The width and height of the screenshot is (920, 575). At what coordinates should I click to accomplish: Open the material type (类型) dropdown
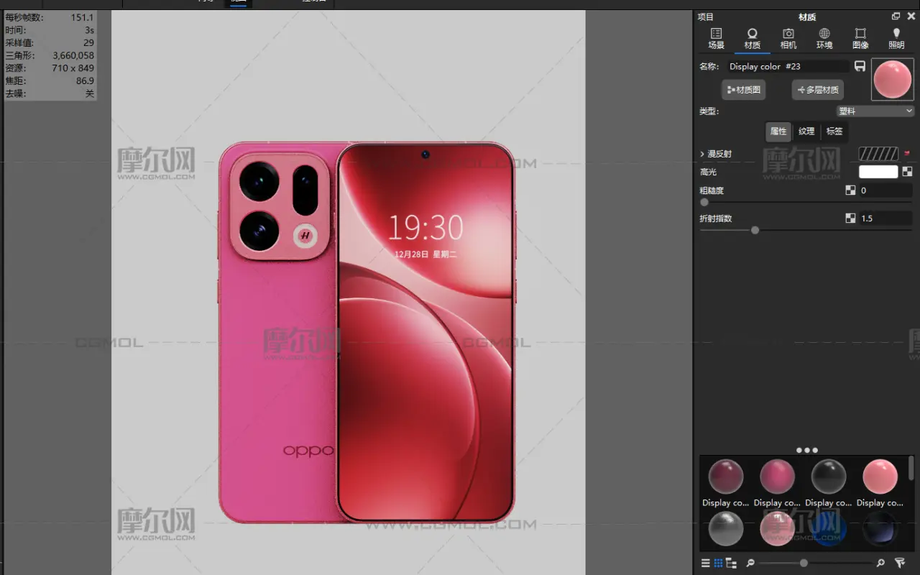click(x=875, y=111)
